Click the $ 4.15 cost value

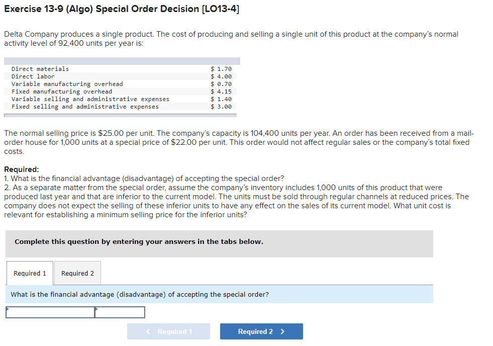(x=221, y=92)
